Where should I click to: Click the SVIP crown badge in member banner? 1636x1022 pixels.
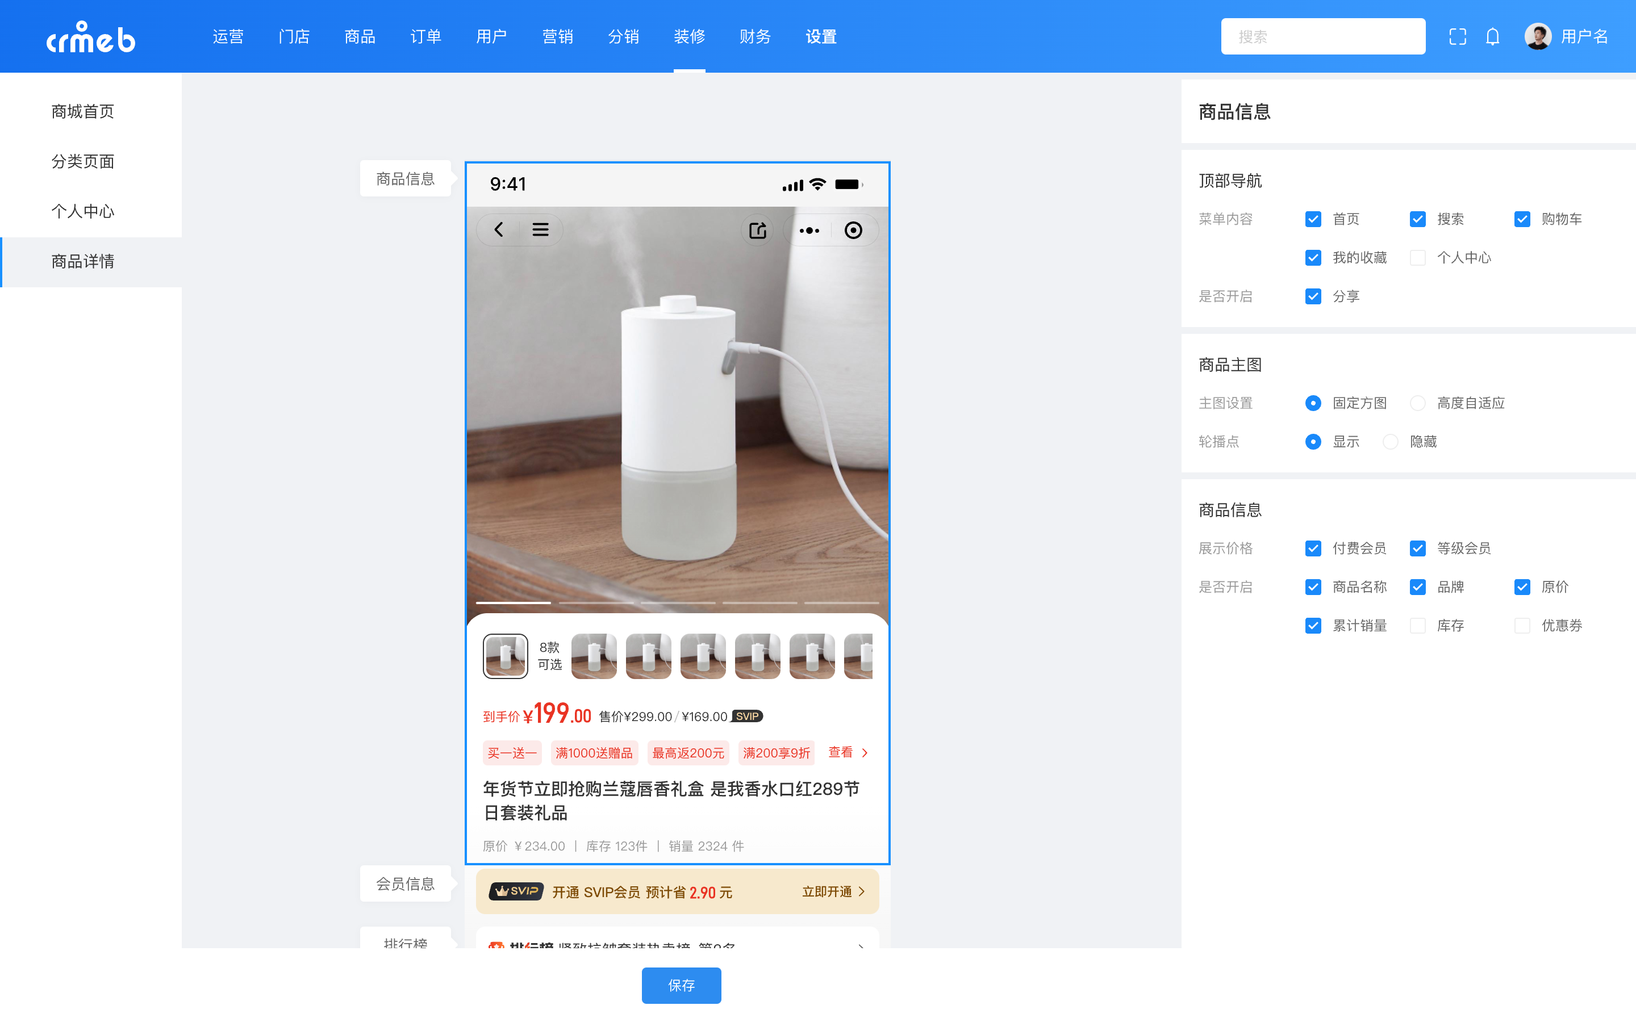[516, 891]
